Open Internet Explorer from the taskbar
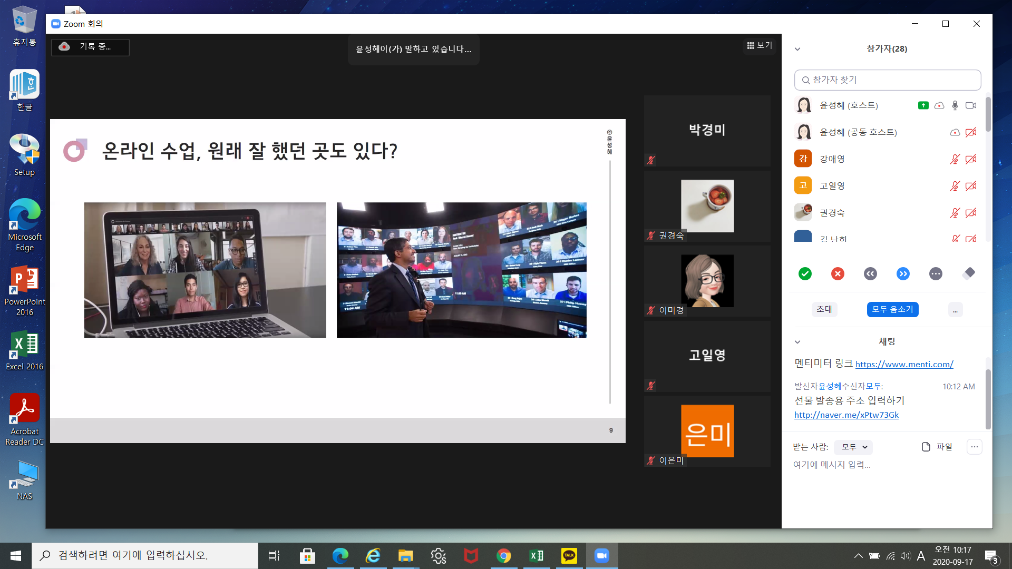This screenshot has width=1012, height=569. 373,556
